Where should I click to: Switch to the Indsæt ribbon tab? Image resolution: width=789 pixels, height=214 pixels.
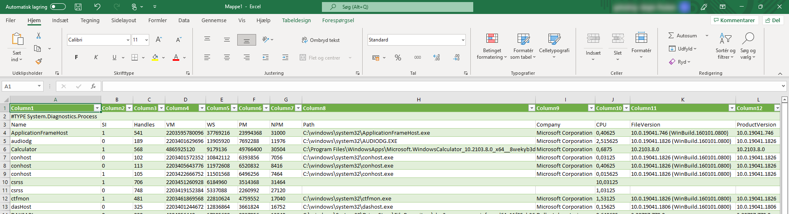60,20
